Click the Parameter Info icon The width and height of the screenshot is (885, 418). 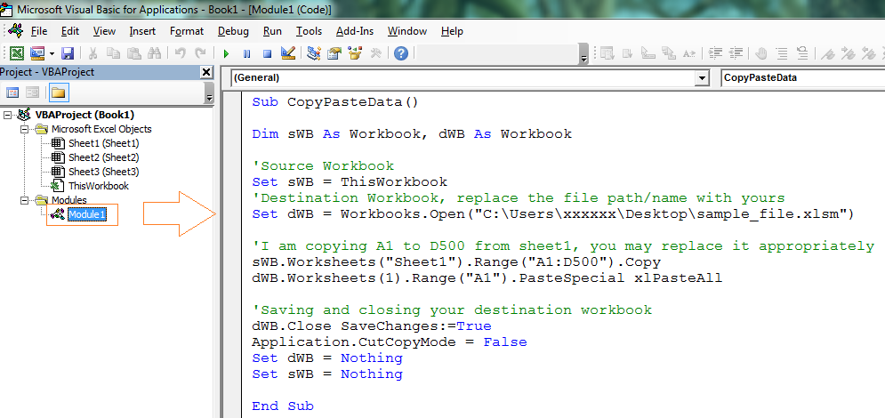tap(668, 53)
